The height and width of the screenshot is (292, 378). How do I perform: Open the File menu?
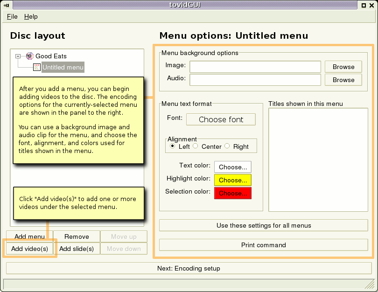pyautogui.click(x=12, y=16)
